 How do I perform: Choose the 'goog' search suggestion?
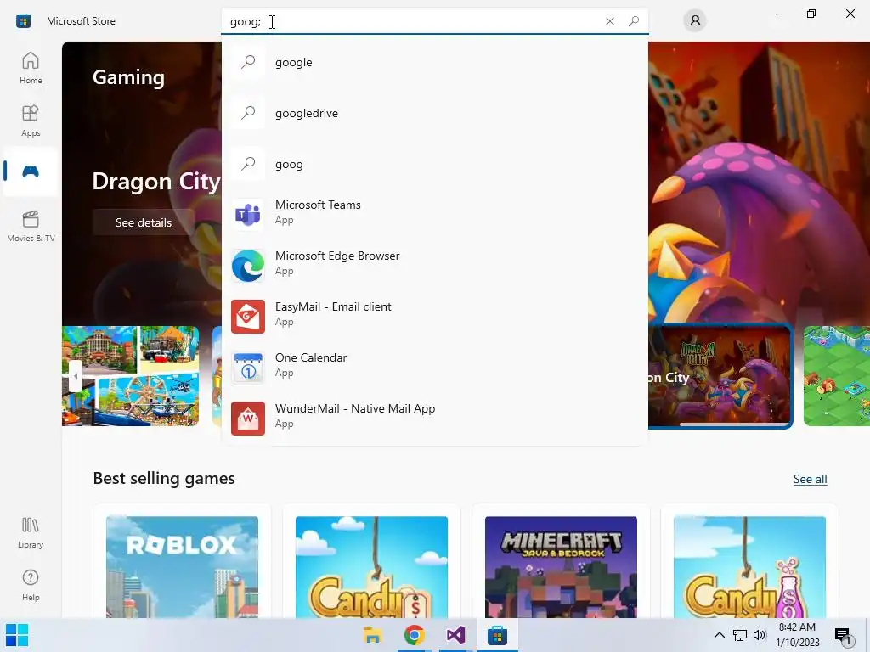(434, 164)
